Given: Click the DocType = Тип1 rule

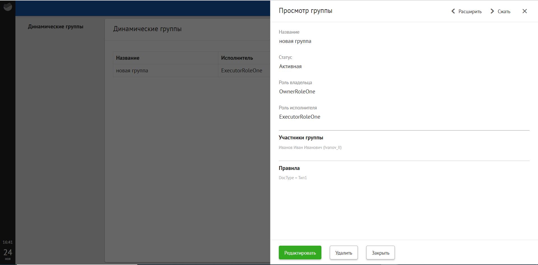Looking at the screenshot, I should tap(293, 178).
